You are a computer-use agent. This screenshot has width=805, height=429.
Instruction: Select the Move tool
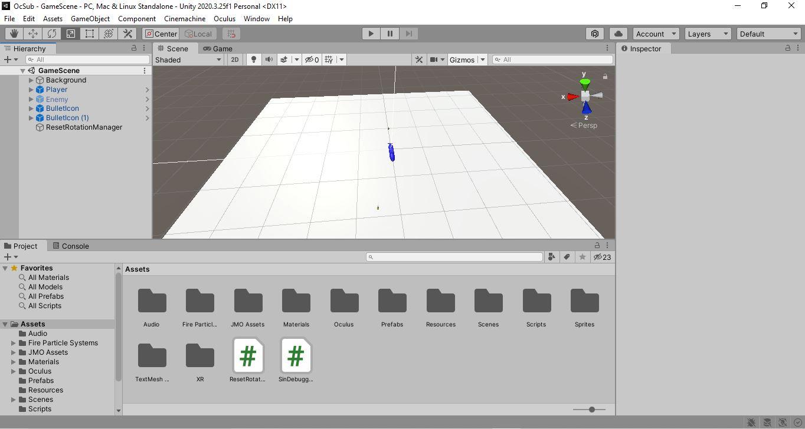point(33,34)
